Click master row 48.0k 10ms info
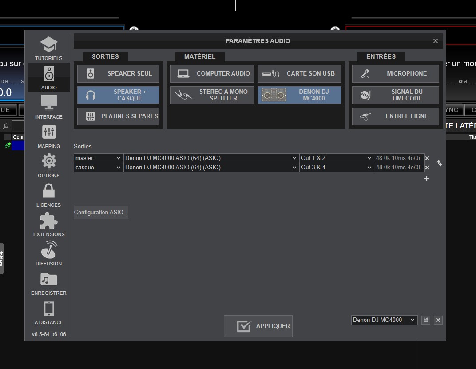Viewport: 476px width, 369px height. (399, 158)
